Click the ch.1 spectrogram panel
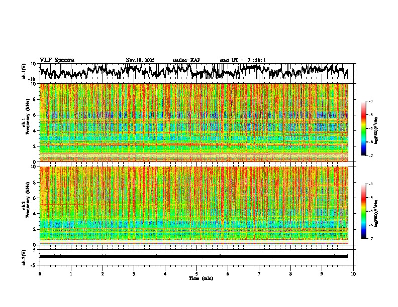 point(194,122)
